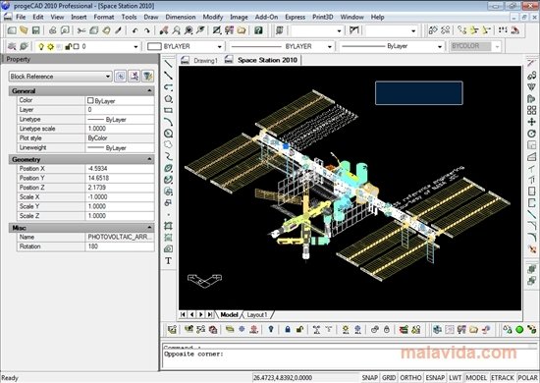Click the Copy icon in standard toolbar
Screen dimensions: 540x383
(x=93, y=30)
